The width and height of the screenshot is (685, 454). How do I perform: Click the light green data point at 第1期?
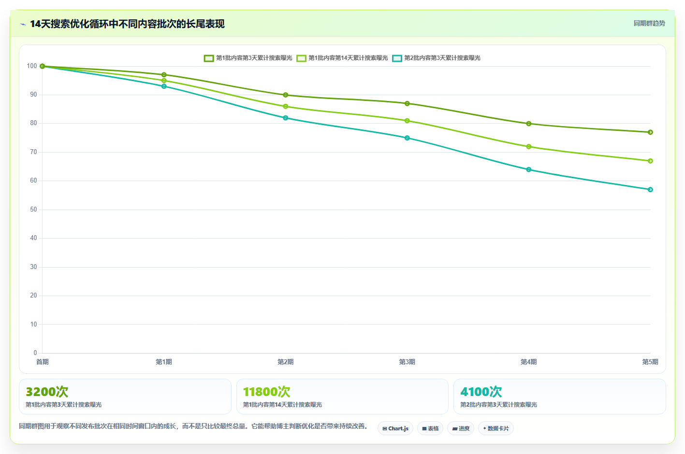164,81
